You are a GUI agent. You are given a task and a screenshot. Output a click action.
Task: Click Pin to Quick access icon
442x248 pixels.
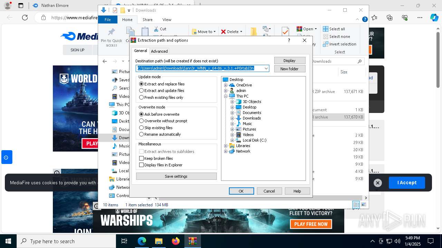click(111, 32)
